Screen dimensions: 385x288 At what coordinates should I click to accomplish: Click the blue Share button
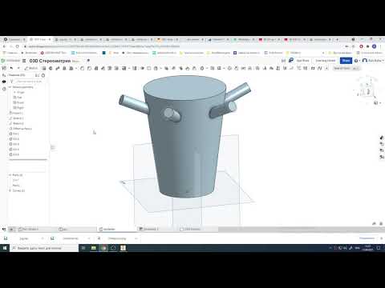point(346,61)
